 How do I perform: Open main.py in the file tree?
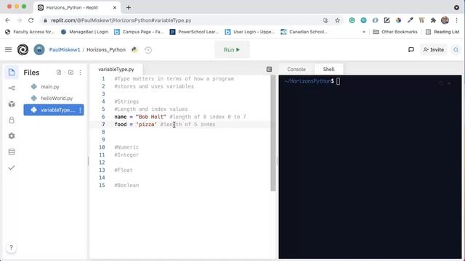pyautogui.click(x=50, y=87)
